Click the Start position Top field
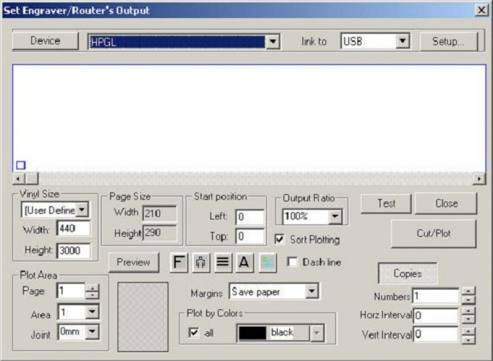Viewport: 493px width, 361px height. click(x=250, y=236)
